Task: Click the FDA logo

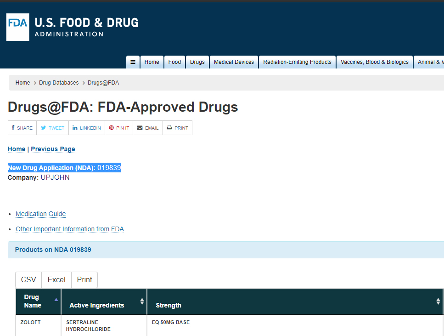Action: 17,27
